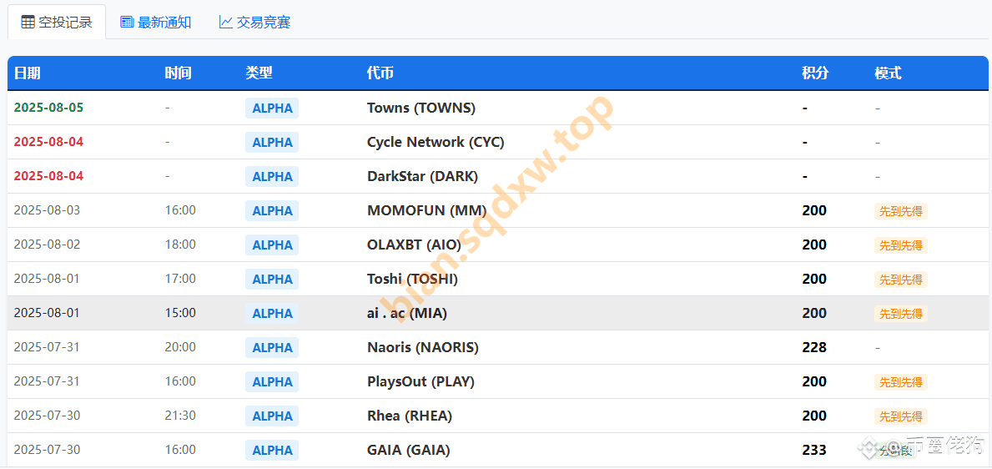Click the time 15:00 in the MIA row
Screen dimensions: 992x469
[181, 313]
